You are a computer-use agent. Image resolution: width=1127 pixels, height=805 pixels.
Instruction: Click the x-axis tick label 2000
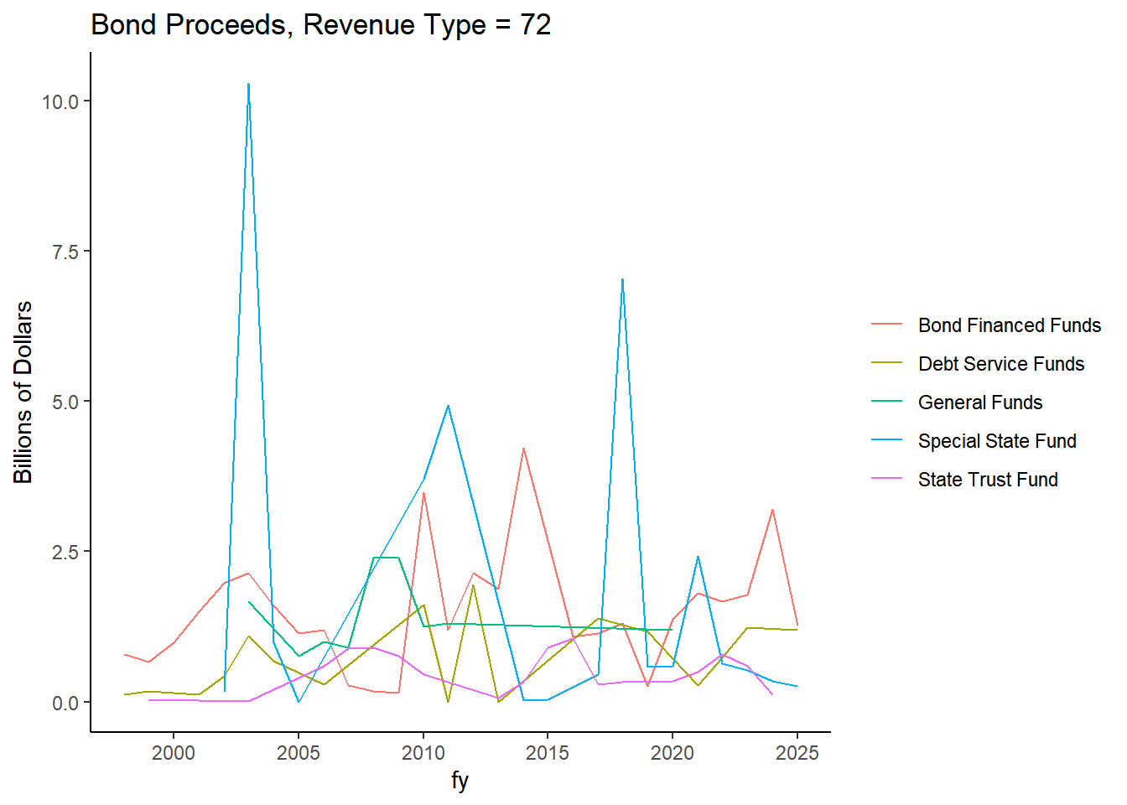tap(174, 753)
